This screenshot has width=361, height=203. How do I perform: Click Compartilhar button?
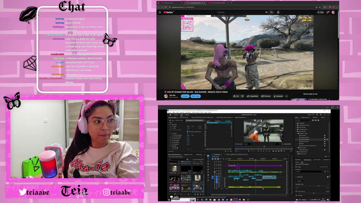point(253,96)
